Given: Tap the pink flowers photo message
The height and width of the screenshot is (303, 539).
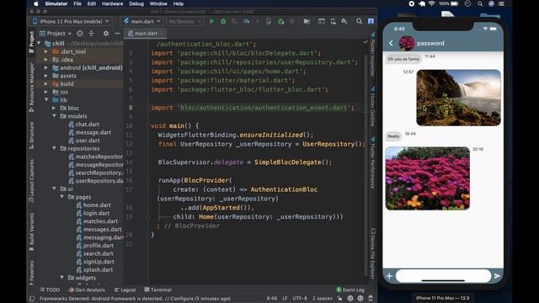Looking at the screenshot, I should [427, 178].
